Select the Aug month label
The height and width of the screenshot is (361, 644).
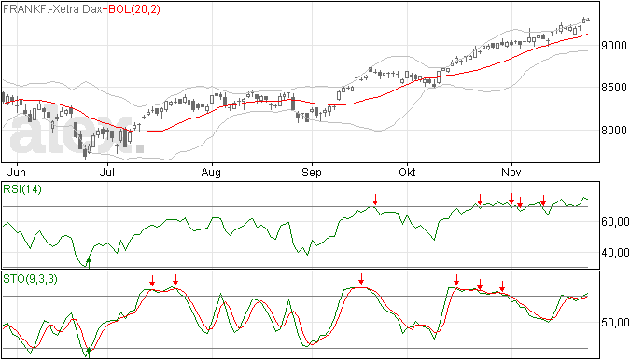click(211, 172)
